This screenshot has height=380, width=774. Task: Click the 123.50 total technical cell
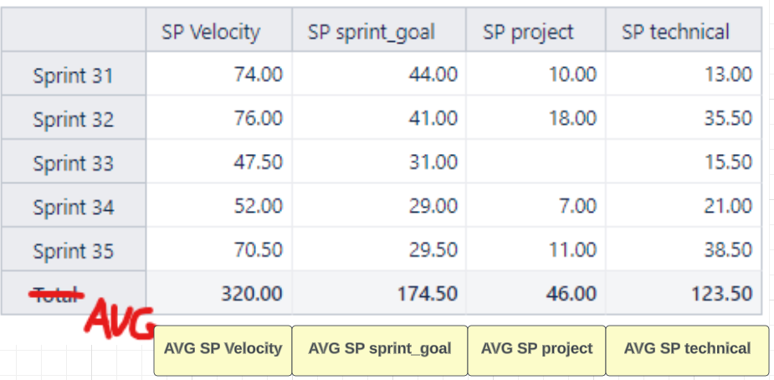click(x=684, y=293)
